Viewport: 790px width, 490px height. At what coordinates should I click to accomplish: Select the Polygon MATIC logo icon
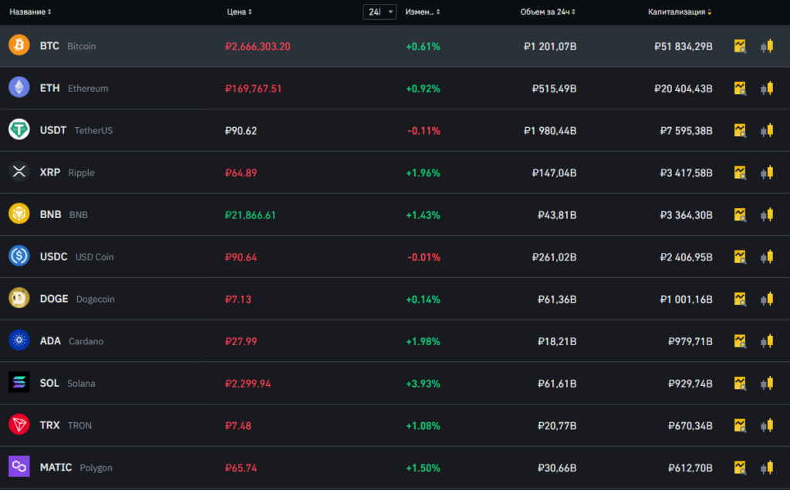pyautogui.click(x=19, y=467)
